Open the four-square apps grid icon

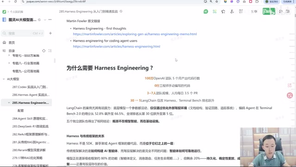tap(215, 12)
